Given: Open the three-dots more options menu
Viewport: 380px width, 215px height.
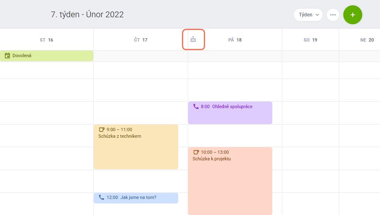Looking at the screenshot, I should 333,15.
